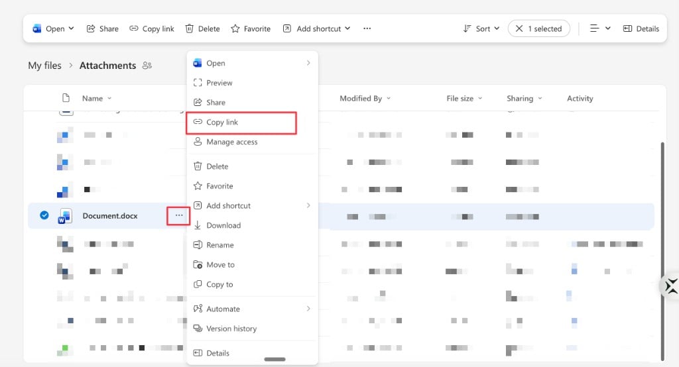Open toolbar overflow ellipsis menu

[x=367, y=28]
